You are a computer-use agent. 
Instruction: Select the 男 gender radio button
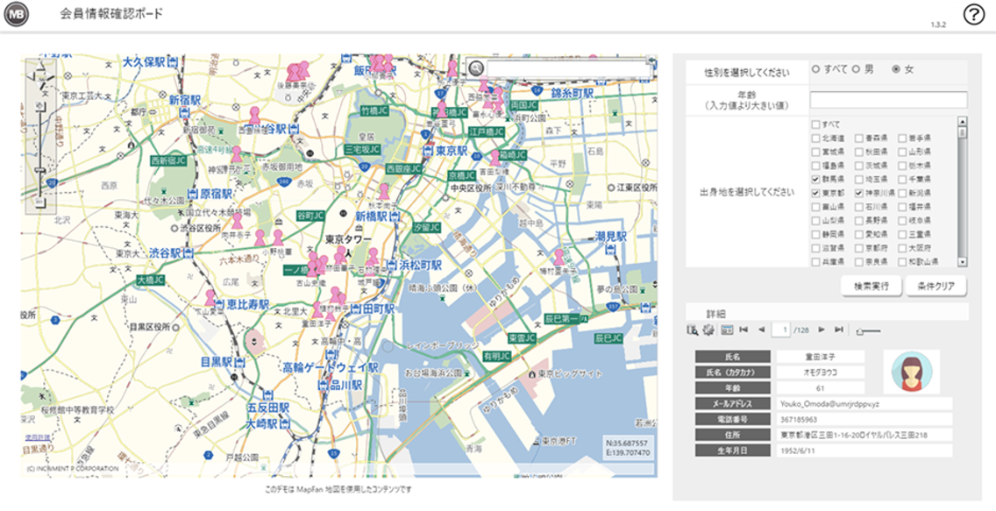(856, 70)
